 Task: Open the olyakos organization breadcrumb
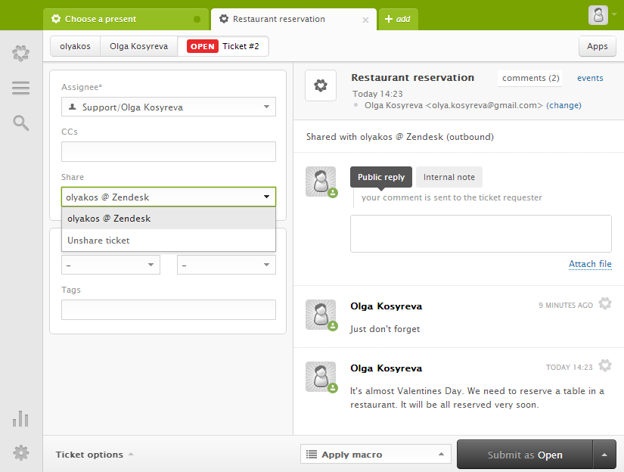point(75,46)
